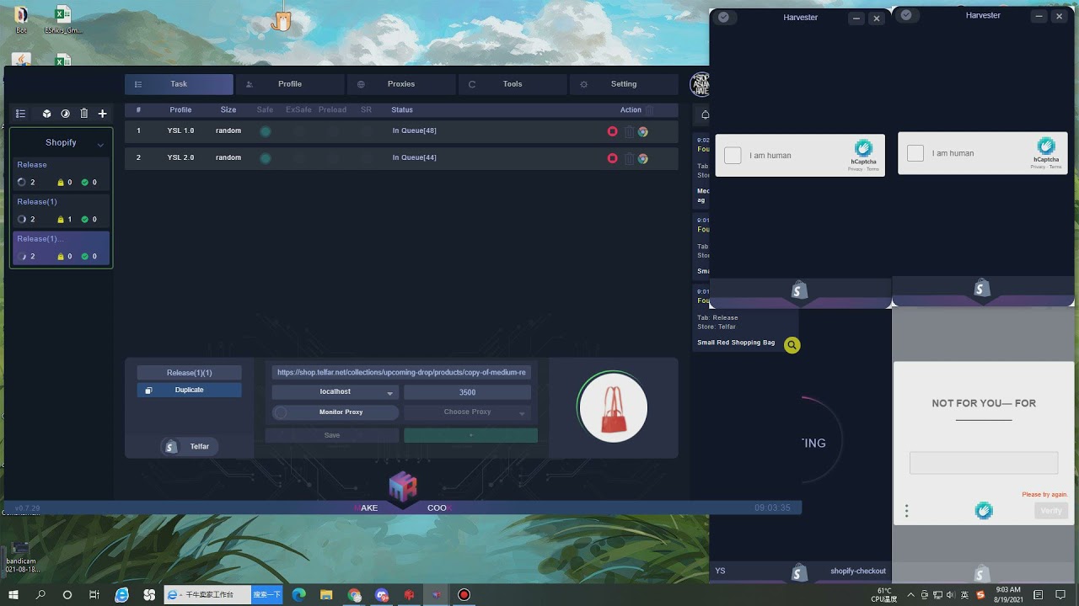Open the localhost proxy dropdown
This screenshot has width=1079, height=606.
click(x=335, y=392)
